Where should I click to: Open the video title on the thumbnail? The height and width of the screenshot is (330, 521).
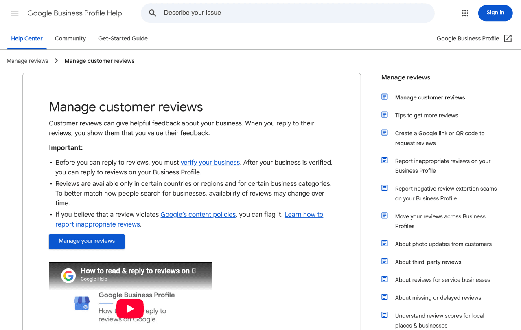pos(138,271)
